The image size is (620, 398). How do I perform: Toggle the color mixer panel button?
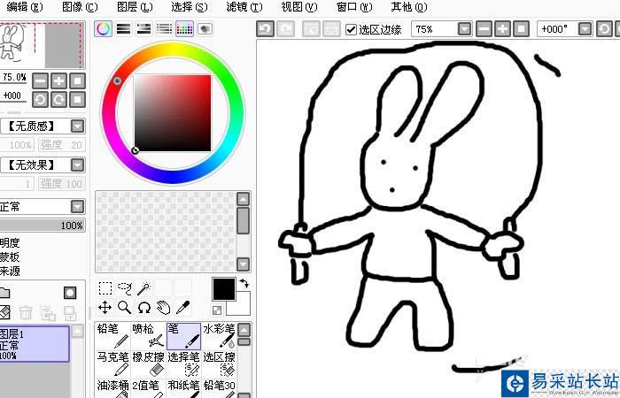tap(164, 29)
